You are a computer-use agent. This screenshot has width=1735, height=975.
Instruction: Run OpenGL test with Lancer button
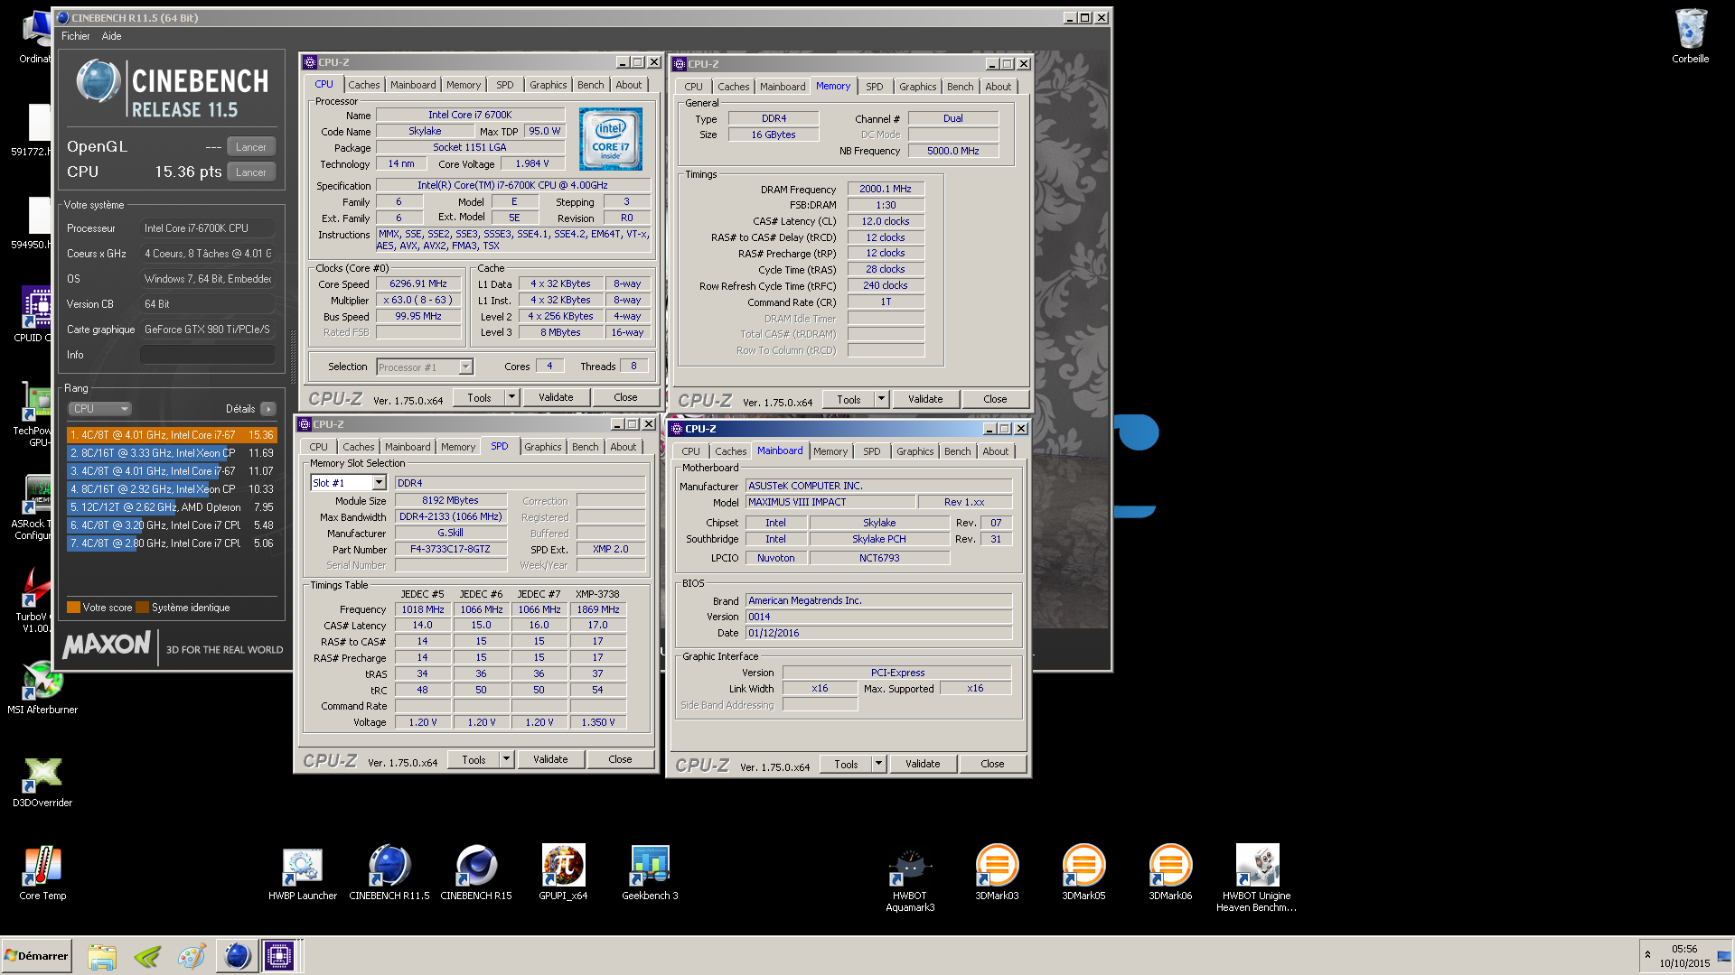251,147
